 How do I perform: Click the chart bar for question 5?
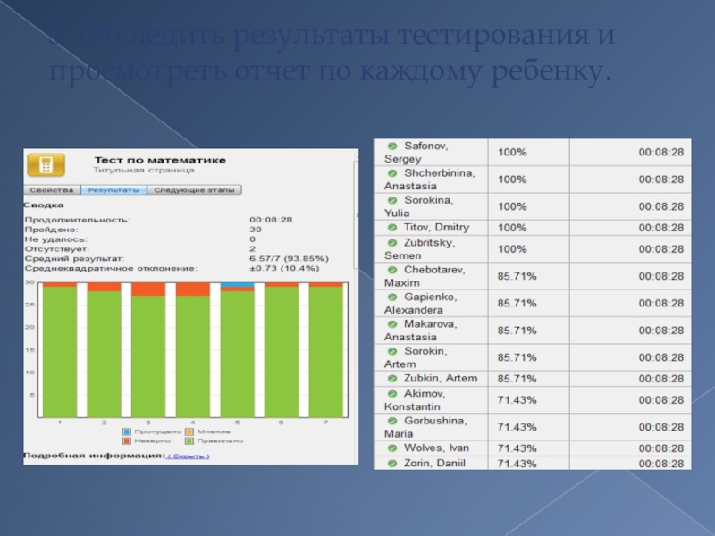(x=237, y=349)
